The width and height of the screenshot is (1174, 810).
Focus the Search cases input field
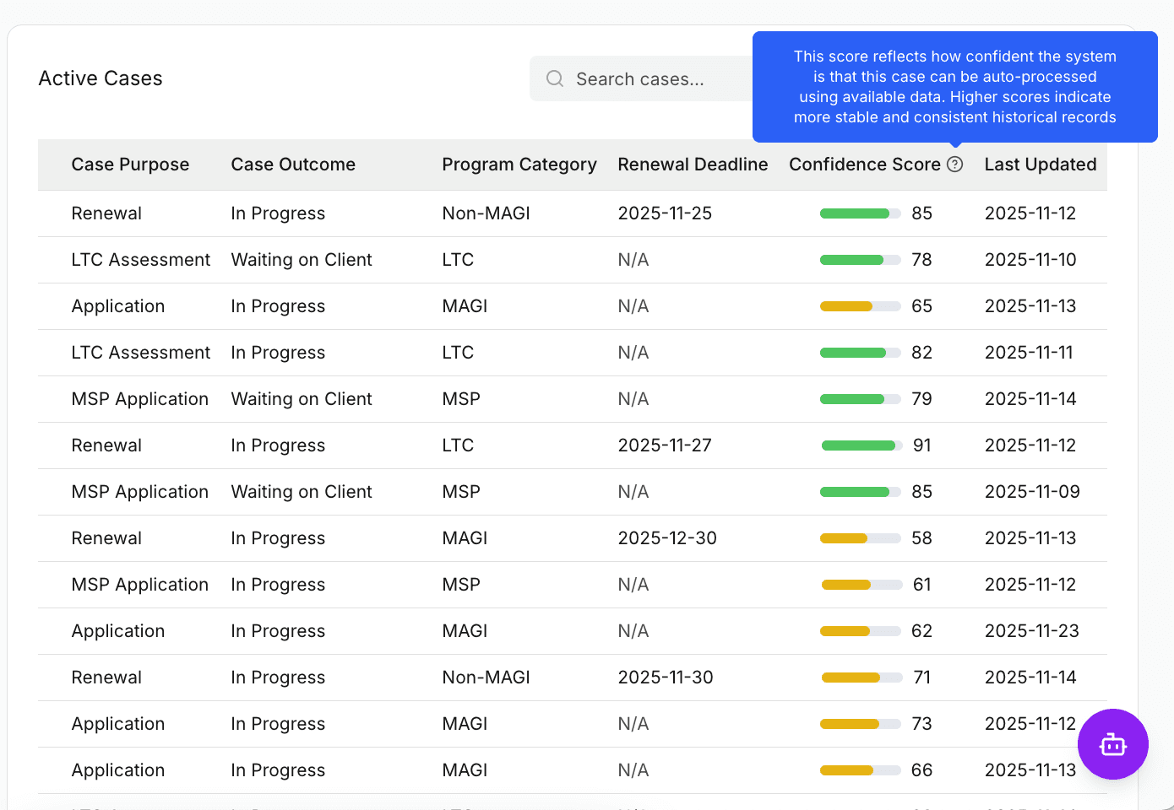click(x=642, y=78)
